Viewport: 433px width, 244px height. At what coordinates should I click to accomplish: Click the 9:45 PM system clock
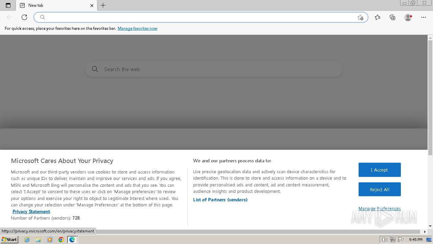(415, 240)
